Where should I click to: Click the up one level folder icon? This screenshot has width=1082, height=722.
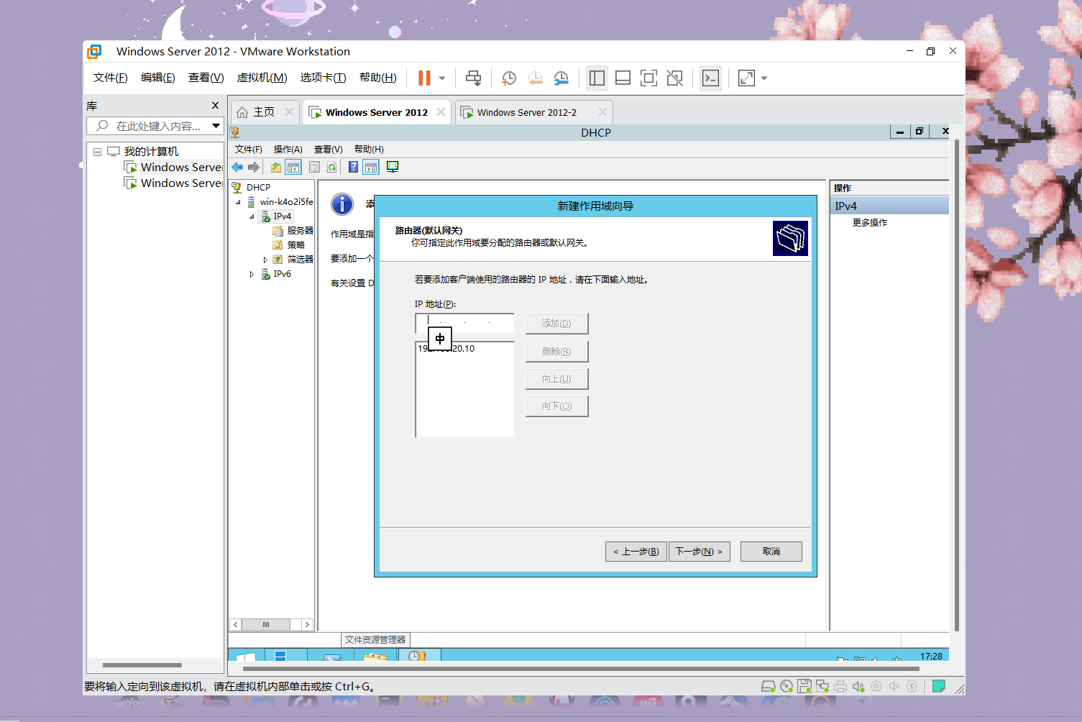coord(276,168)
